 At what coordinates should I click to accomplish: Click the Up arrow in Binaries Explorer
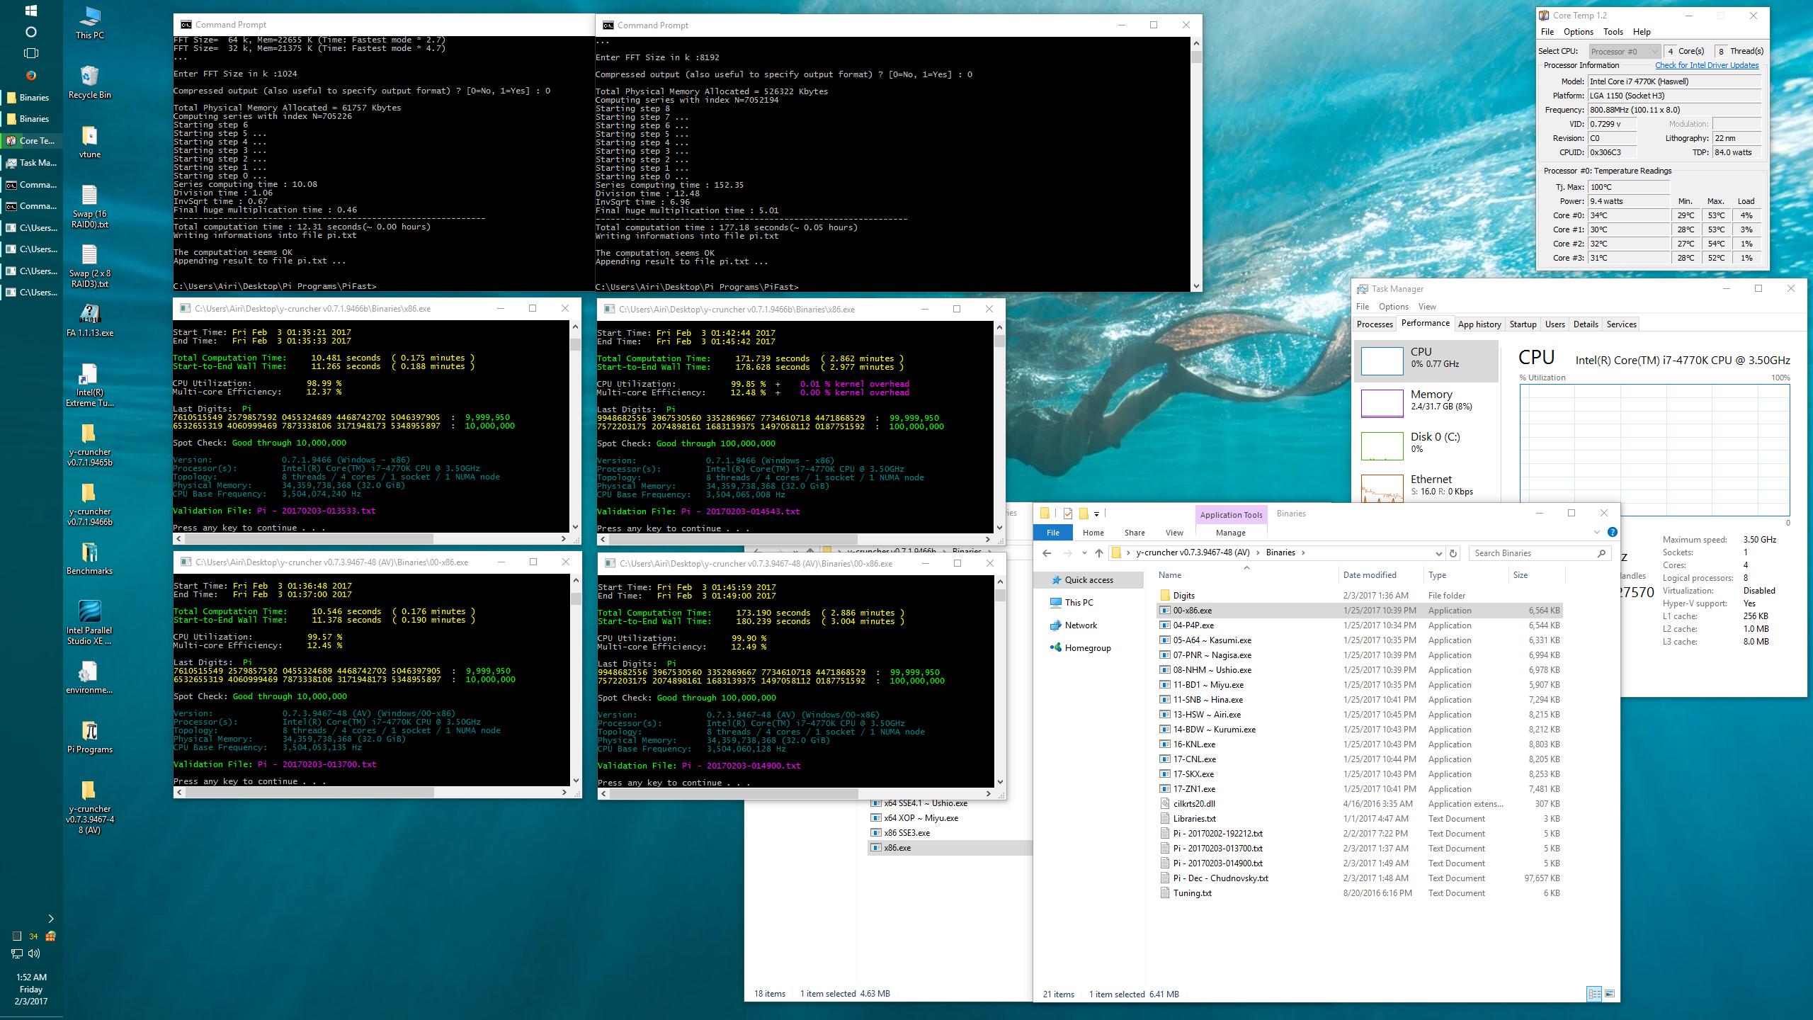[1098, 553]
